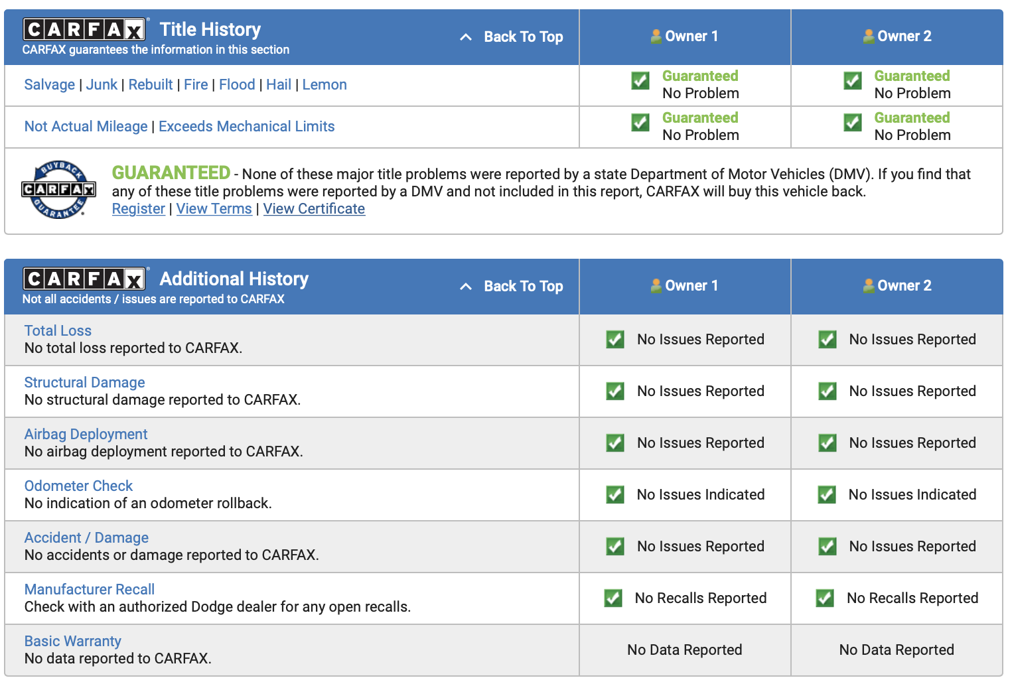This screenshot has width=1010, height=682.
Task: Click 'Not all accidents / issues are reported' subtitle
Action: tap(153, 299)
